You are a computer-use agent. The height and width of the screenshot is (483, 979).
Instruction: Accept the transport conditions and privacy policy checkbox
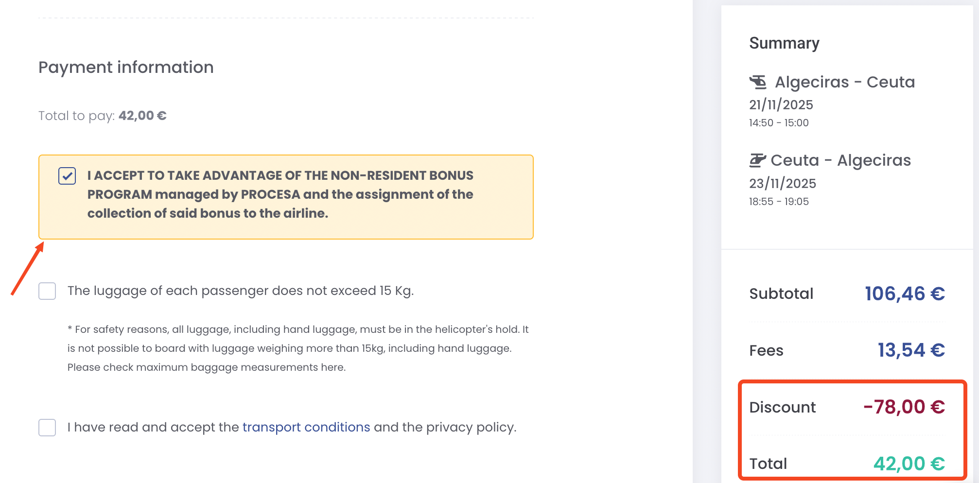(47, 428)
